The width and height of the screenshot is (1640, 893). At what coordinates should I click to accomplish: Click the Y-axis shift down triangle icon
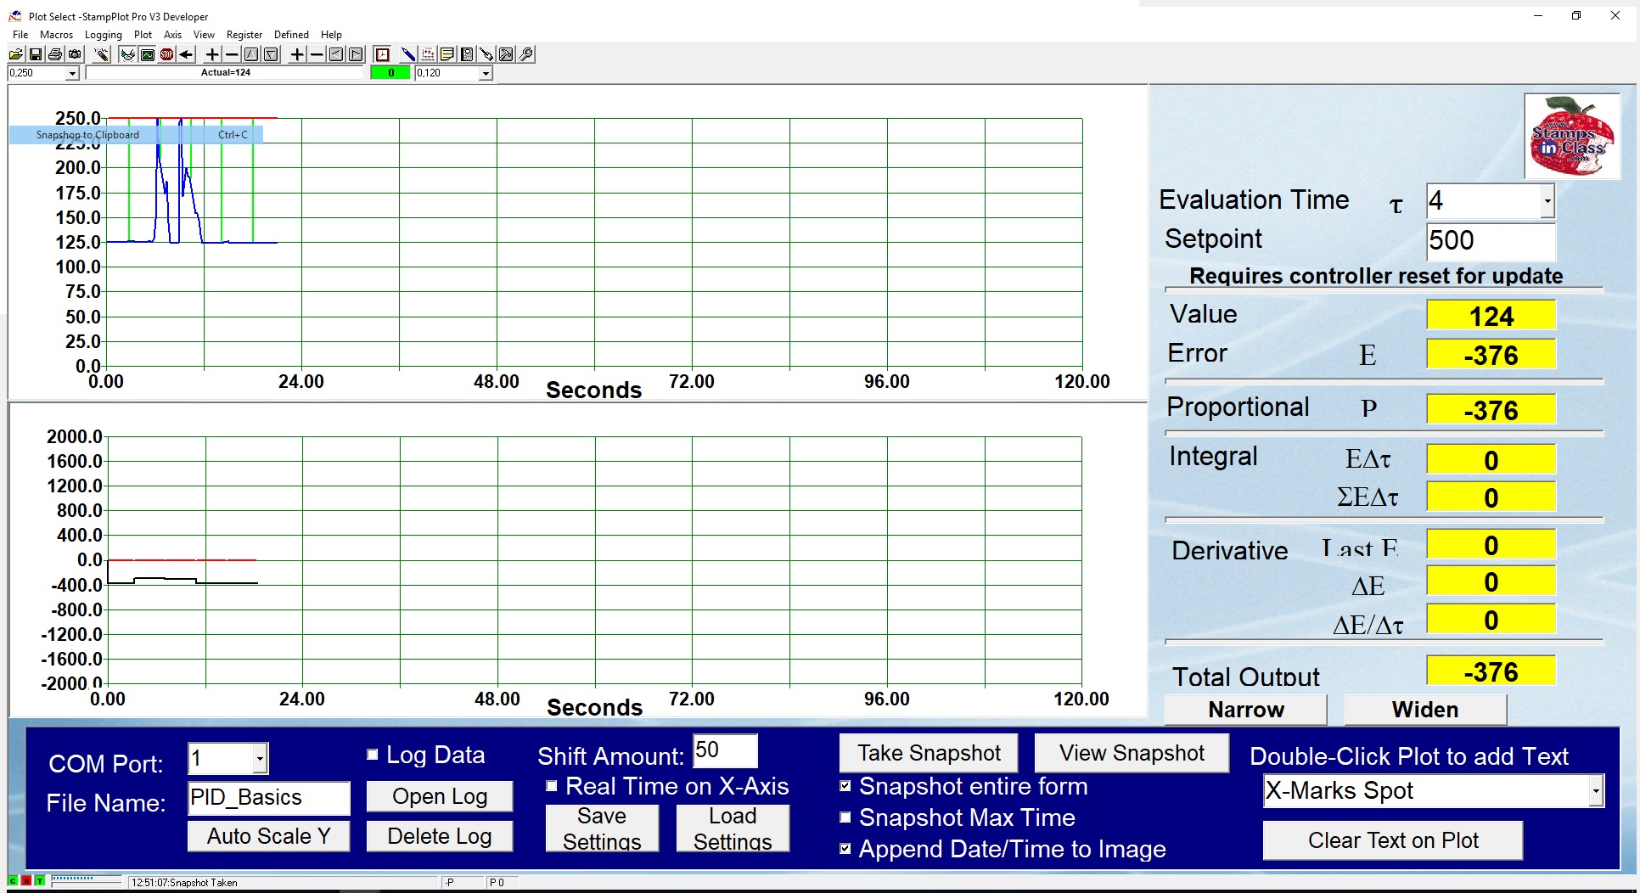click(x=271, y=54)
